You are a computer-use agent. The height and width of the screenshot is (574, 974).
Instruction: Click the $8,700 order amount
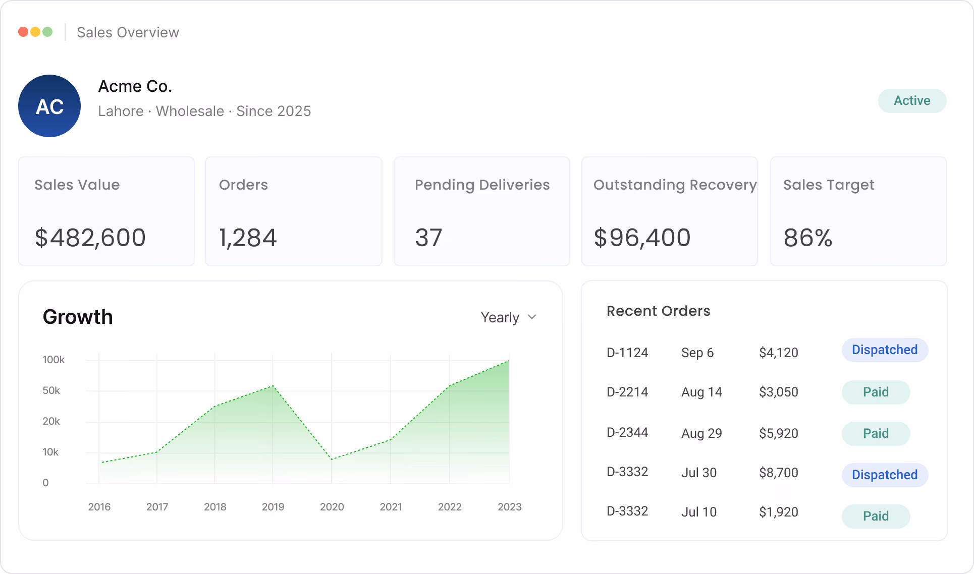[779, 473]
